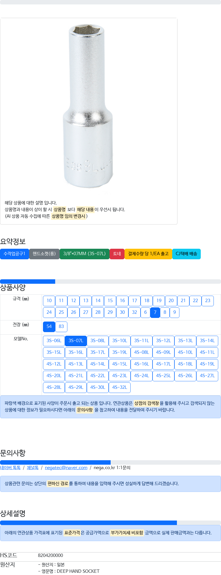Select size 32 specification option
221x575 pixels.
134,312
